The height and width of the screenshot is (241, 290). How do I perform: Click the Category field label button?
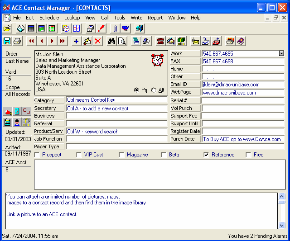49,100
